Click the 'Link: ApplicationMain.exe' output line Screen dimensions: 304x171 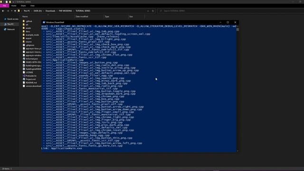click(62, 148)
